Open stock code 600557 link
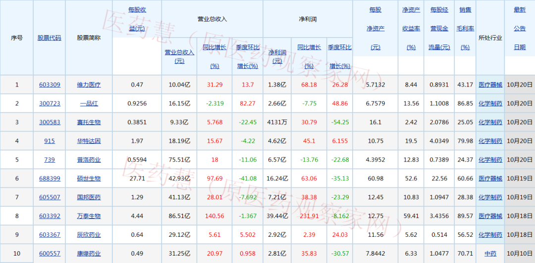Image resolution: width=535 pixels, height=263 pixels. point(50,254)
